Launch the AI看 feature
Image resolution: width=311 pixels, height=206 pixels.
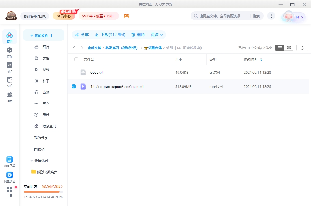(x=9, y=81)
